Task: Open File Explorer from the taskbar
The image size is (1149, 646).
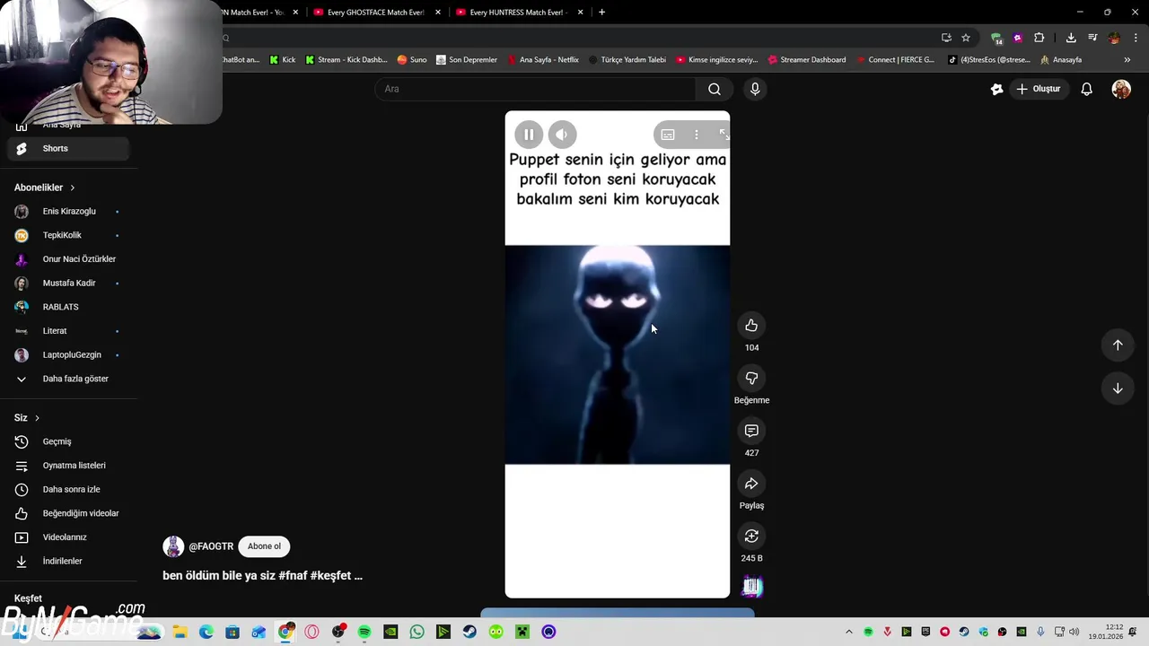Action: [x=180, y=632]
